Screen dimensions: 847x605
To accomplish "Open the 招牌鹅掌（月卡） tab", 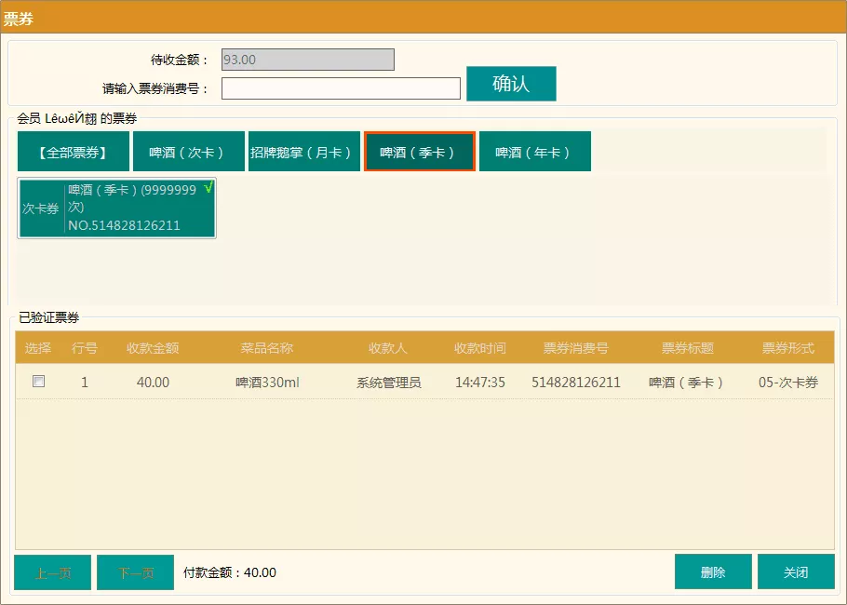I will point(303,152).
